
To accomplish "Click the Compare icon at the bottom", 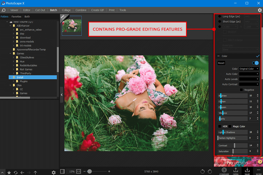I will tap(224, 171).
